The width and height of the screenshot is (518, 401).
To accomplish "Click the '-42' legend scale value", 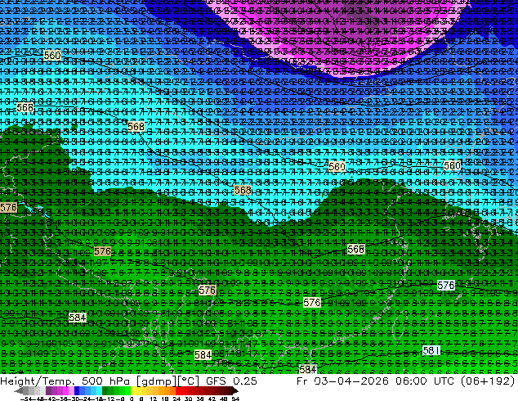I will coord(51,399).
